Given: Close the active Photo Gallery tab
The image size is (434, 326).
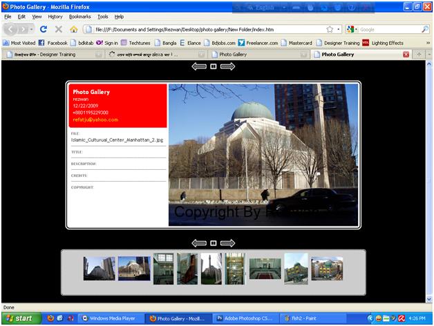Looking at the screenshot, I should click(x=406, y=55).
